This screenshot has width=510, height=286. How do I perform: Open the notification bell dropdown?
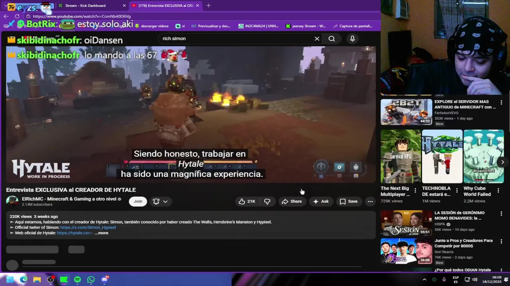coord(161,201)
